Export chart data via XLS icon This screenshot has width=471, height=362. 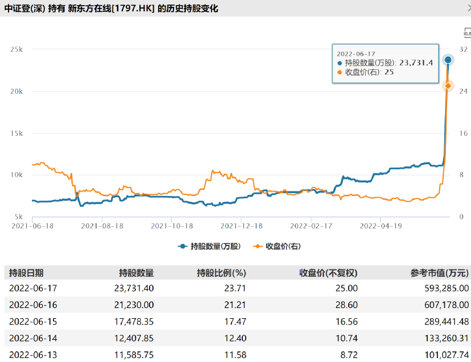click(468, 33)
